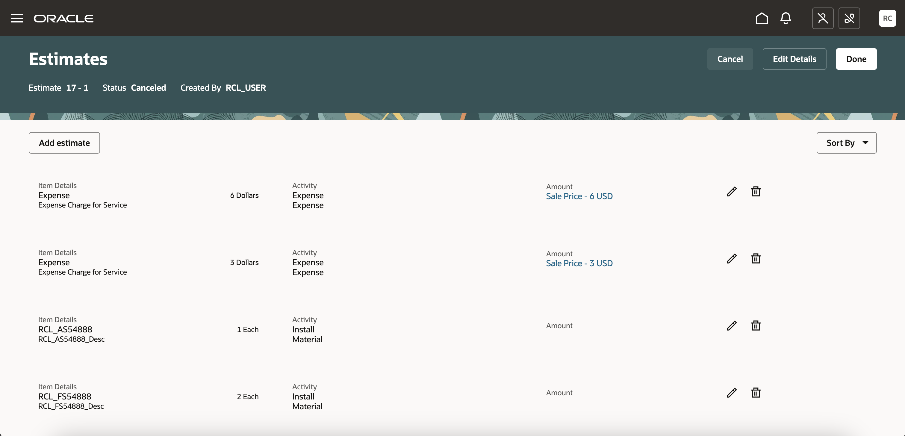
Task: Open the Sale Price - 6 USD link
Action: [579, 196]
